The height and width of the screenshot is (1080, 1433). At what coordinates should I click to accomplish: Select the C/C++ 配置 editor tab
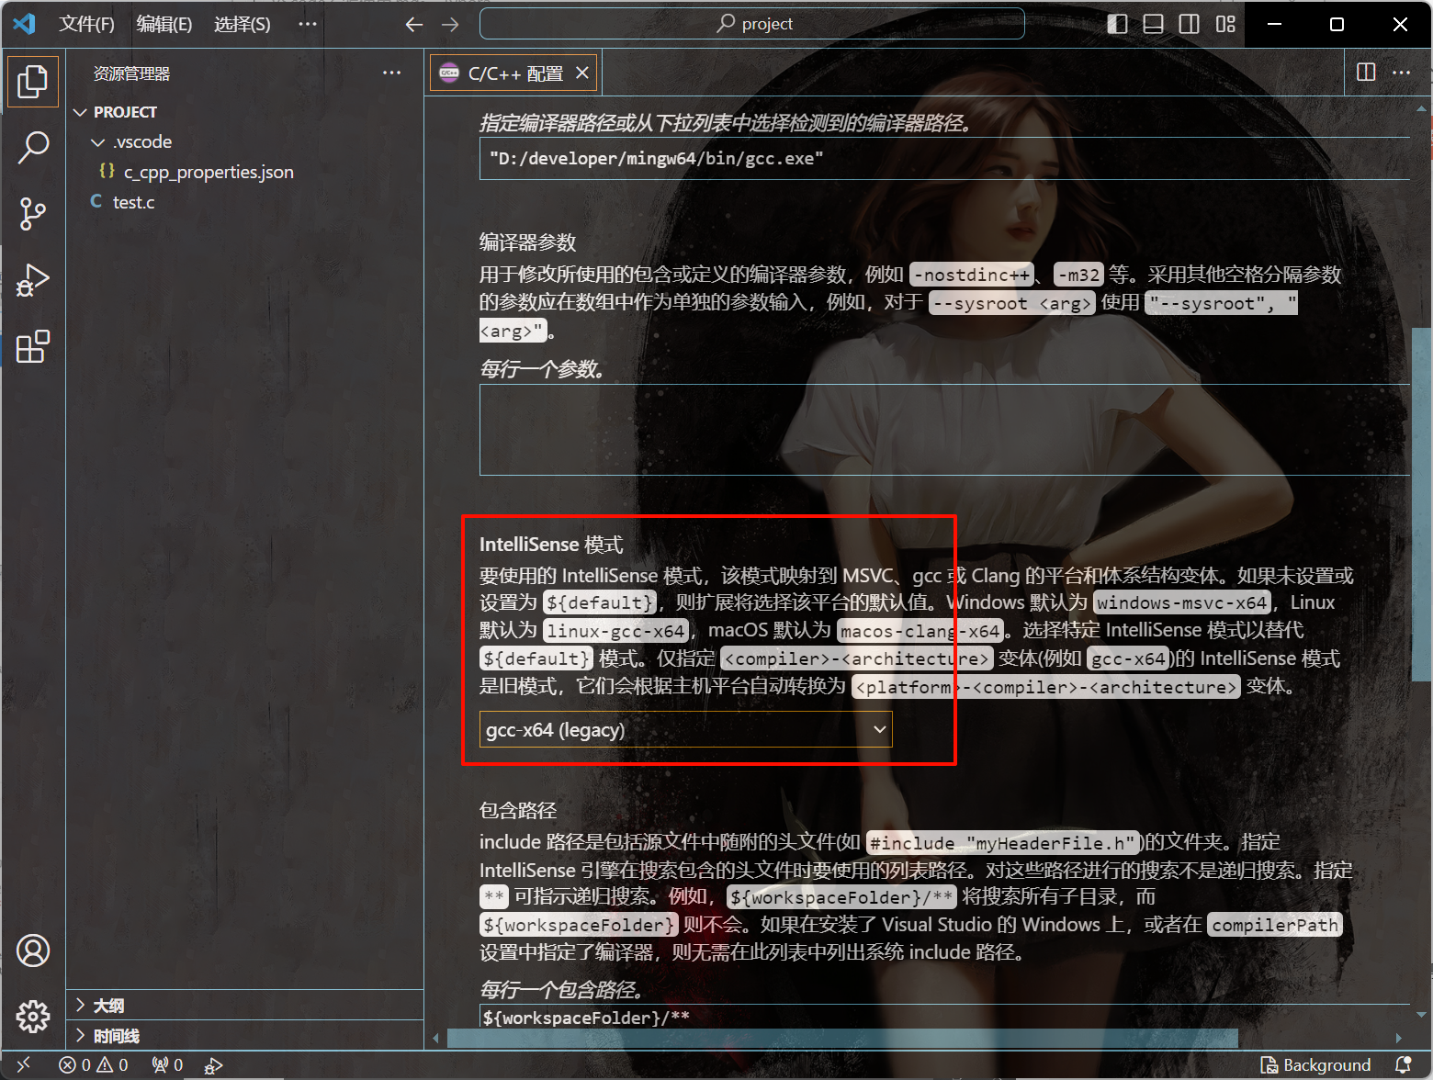513,73
